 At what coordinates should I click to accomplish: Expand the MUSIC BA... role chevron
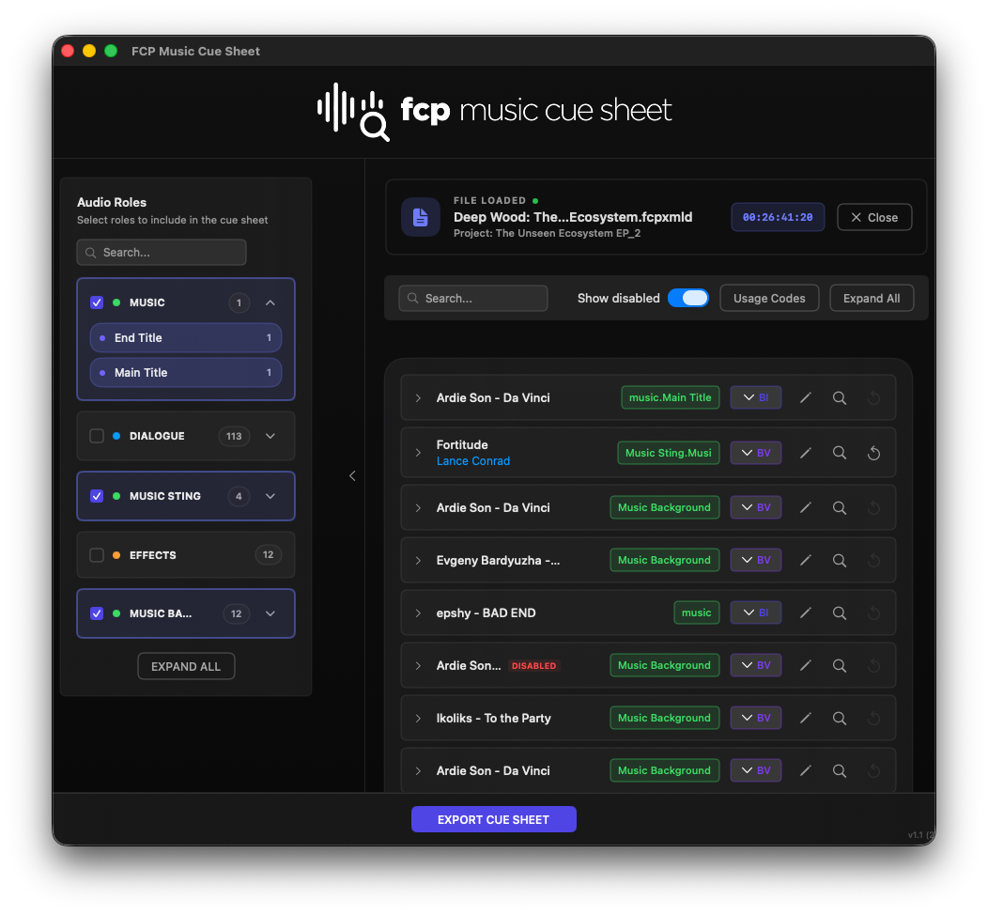pyautogui.click(x=270, y=613)
